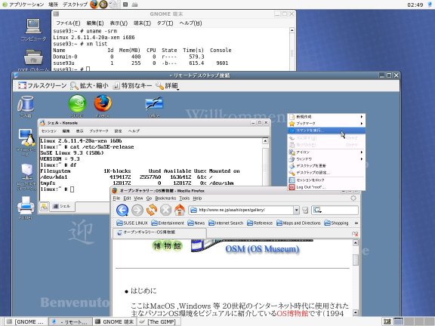The width and height of the screenshot is (435, 326).
Task: Choose 新規作成 in desktop context menu
Action: (326, 117)
